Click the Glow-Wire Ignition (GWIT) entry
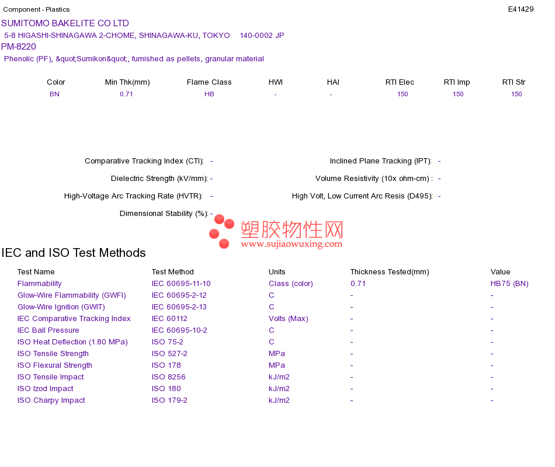Screen dimensions: 555x467 tap(61, 307)
